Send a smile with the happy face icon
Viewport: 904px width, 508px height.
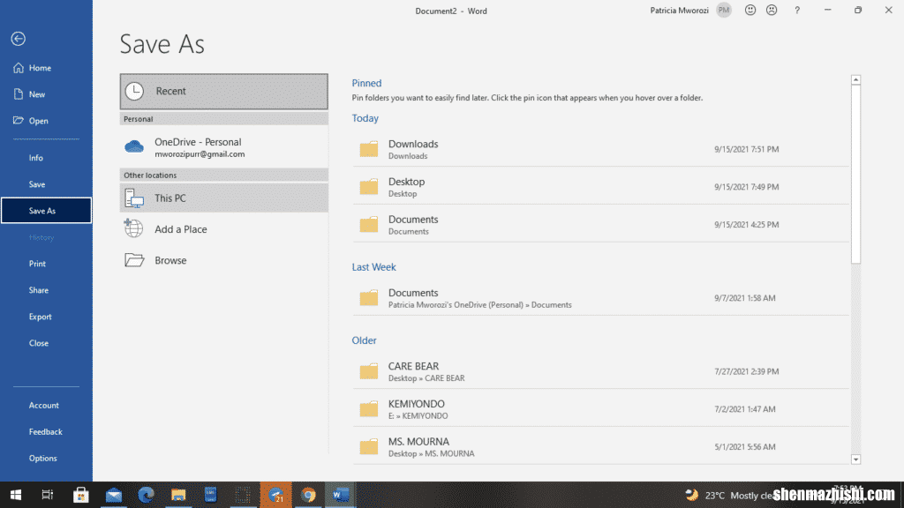tap(750, 11)
